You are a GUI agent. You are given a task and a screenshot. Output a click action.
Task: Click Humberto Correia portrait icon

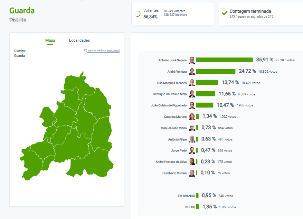192,173
